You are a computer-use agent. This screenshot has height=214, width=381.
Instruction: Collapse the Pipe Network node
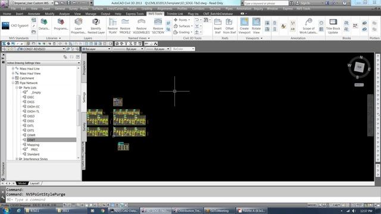coord(13,83)
